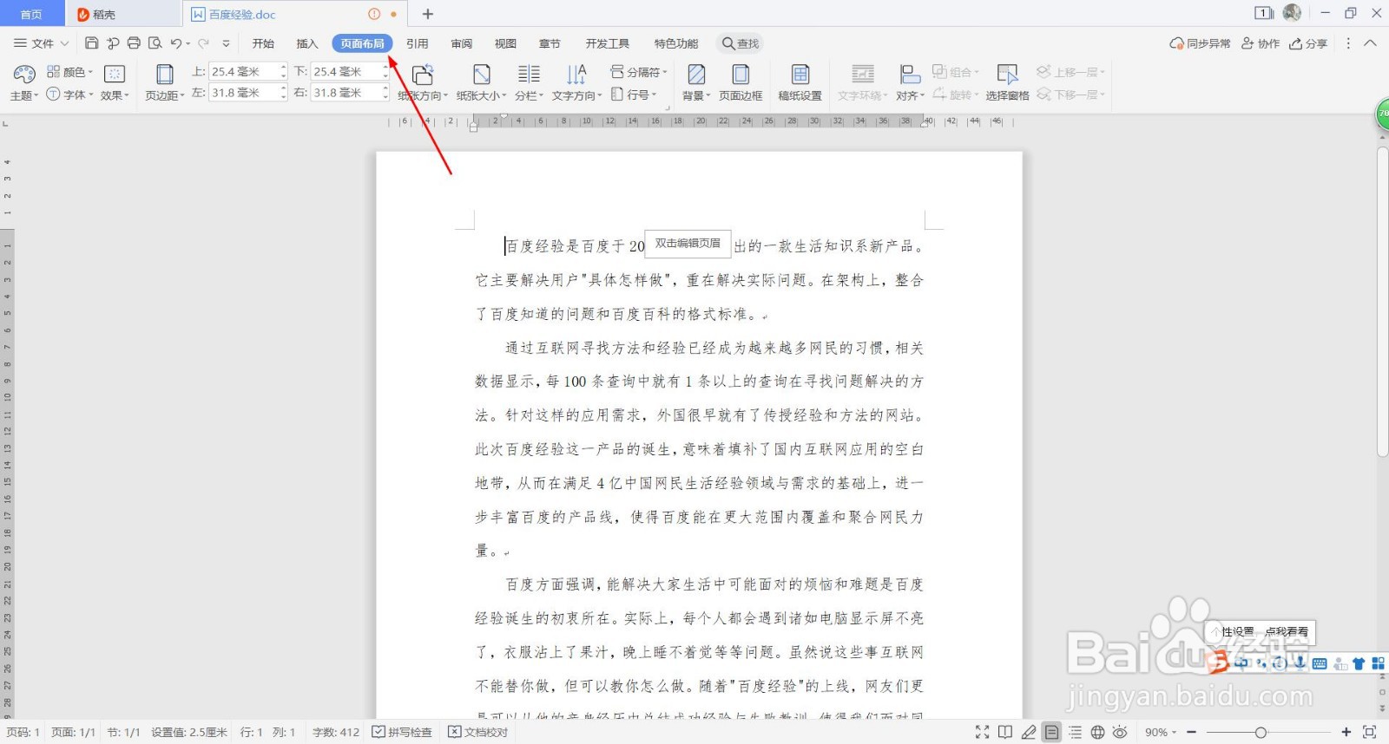
Task: Click the zoom slider handle
Action: 1261,733
